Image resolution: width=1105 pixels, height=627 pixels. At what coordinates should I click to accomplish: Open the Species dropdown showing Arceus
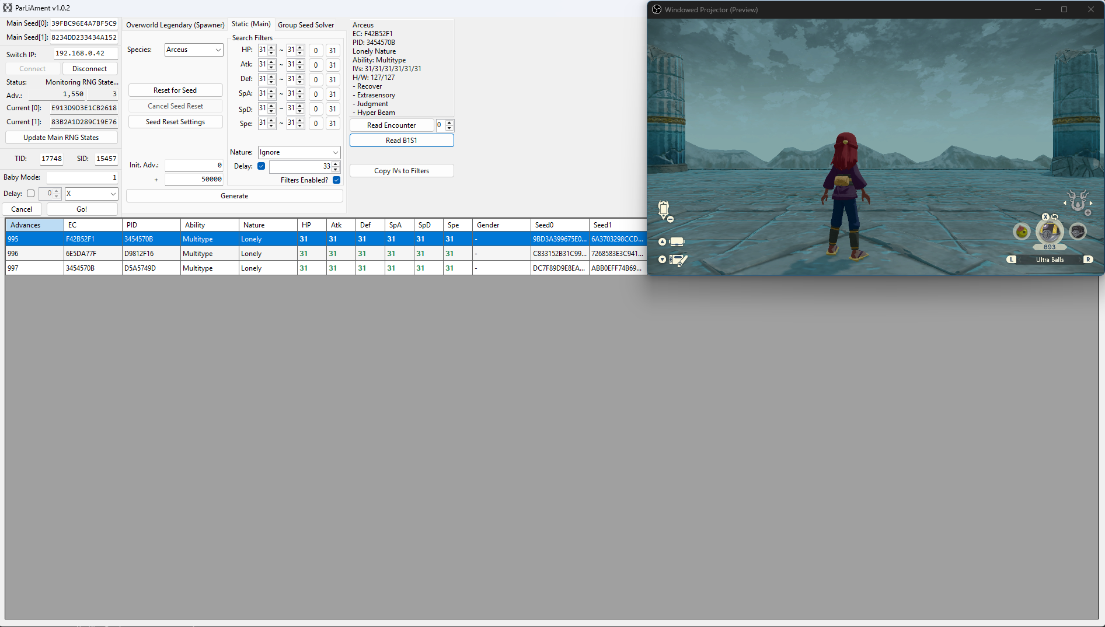tap(194, 50)
